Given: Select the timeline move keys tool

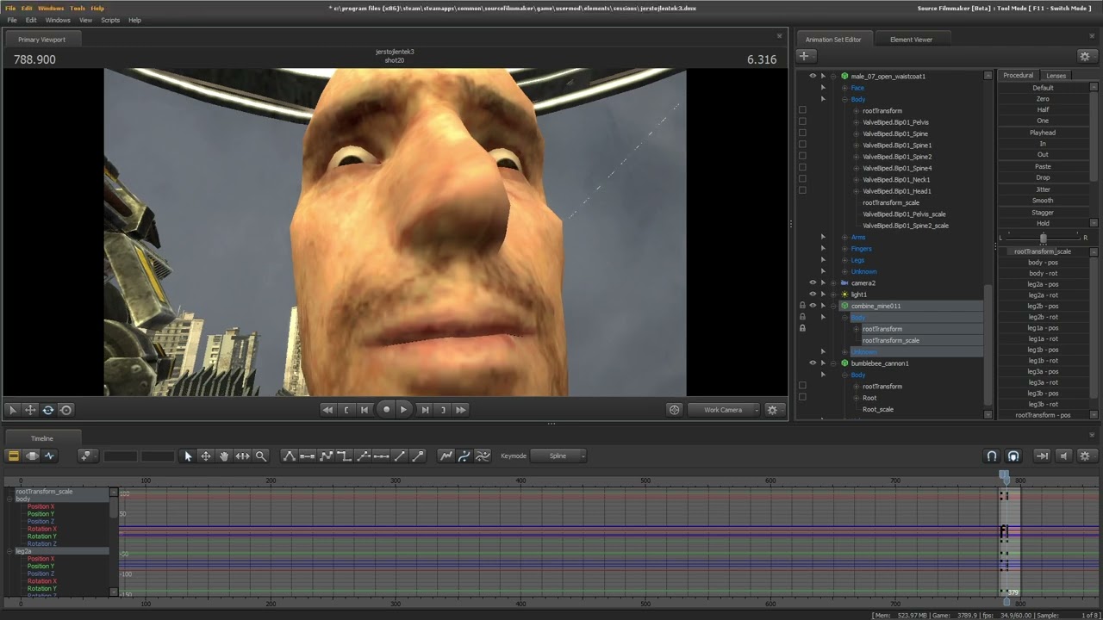Looking at the screenshot, I should pyautogui.click(x=206, y=456).
